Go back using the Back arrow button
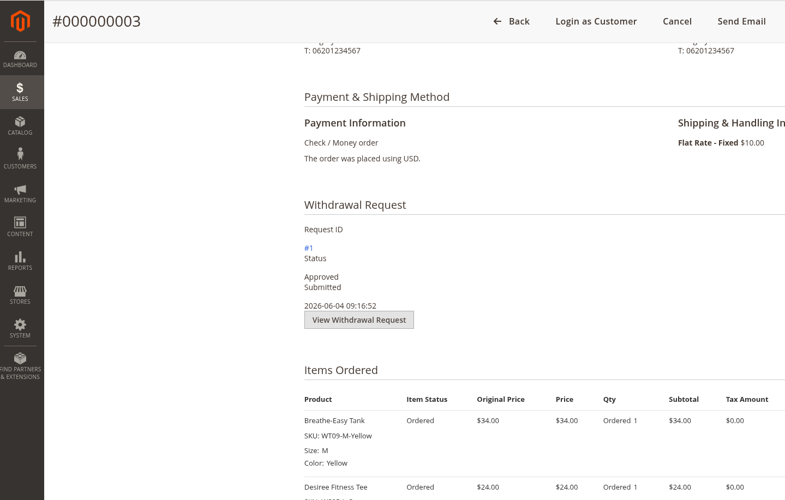This screenshot has width=785, height=500. pyautogui.click(x=511, y=21)
